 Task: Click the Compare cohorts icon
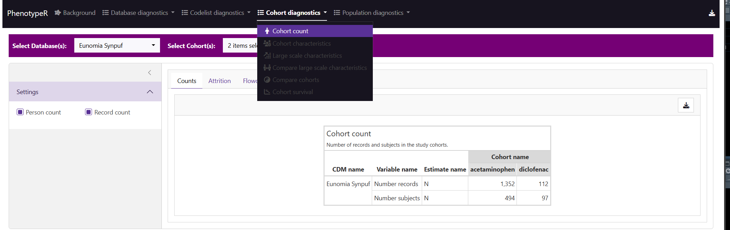(267, 80)
